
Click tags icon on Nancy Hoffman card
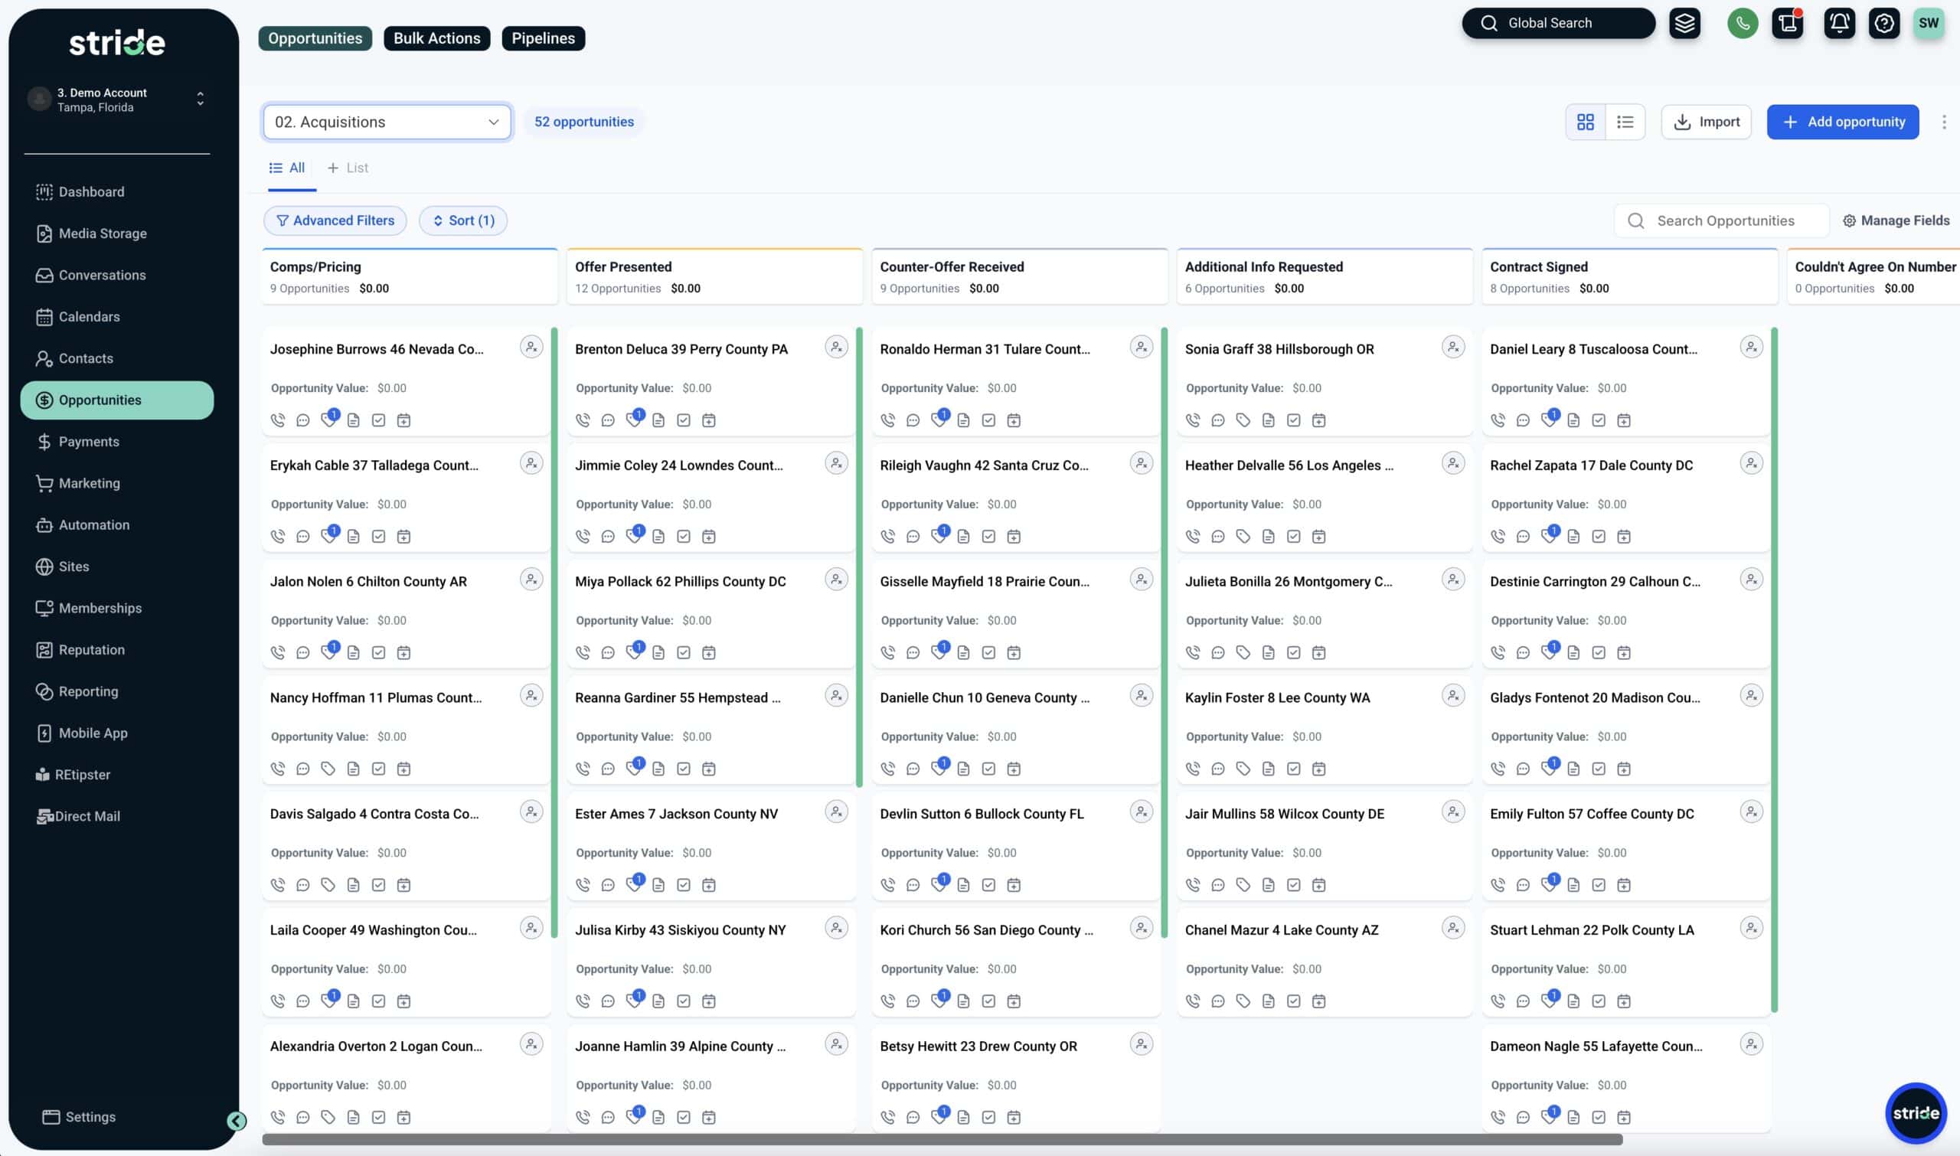[328, 768]
